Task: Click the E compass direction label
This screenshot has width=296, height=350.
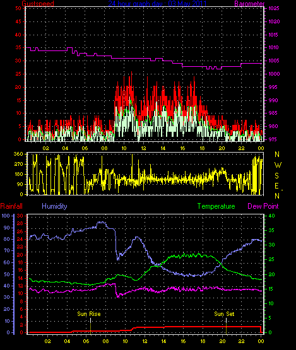Action: 276,185
